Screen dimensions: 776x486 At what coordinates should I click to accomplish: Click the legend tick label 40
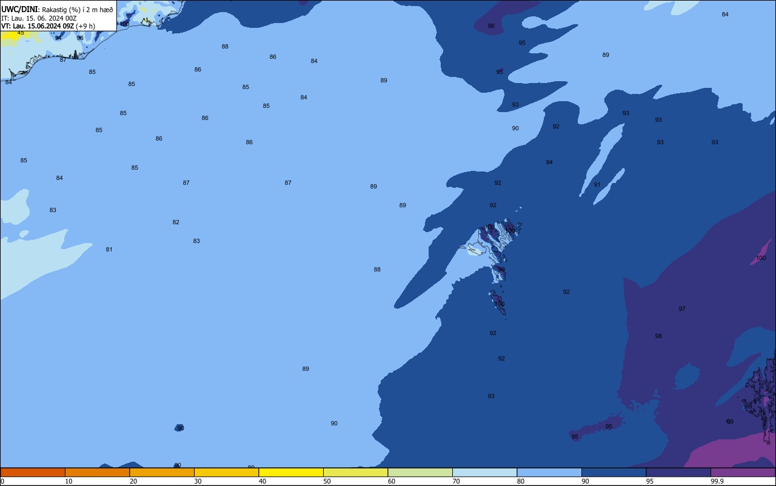point(263,481)
